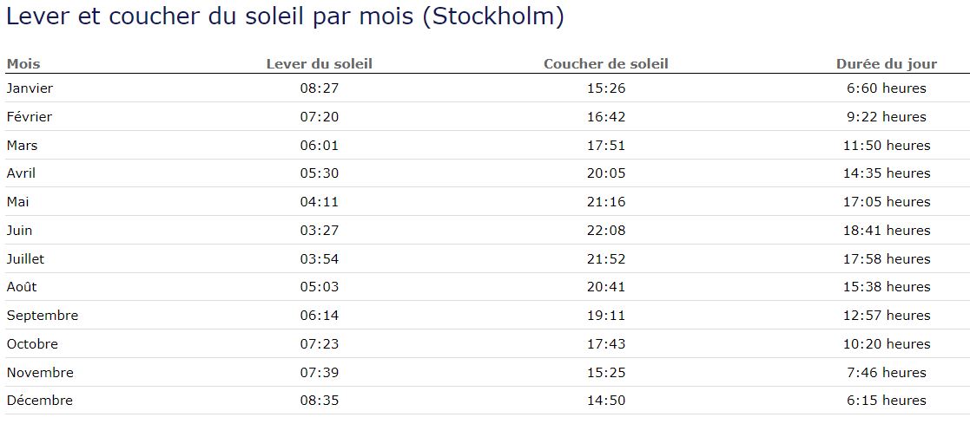Click the Avril day length 14:35 heures
Image resolution: width=970 pixels, height=424 pixels.
(886, 173)
